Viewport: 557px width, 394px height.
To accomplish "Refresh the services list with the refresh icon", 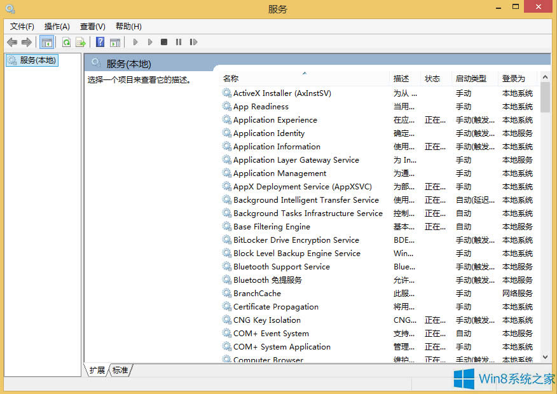I will pyautogui.click(x=66, y=42).
